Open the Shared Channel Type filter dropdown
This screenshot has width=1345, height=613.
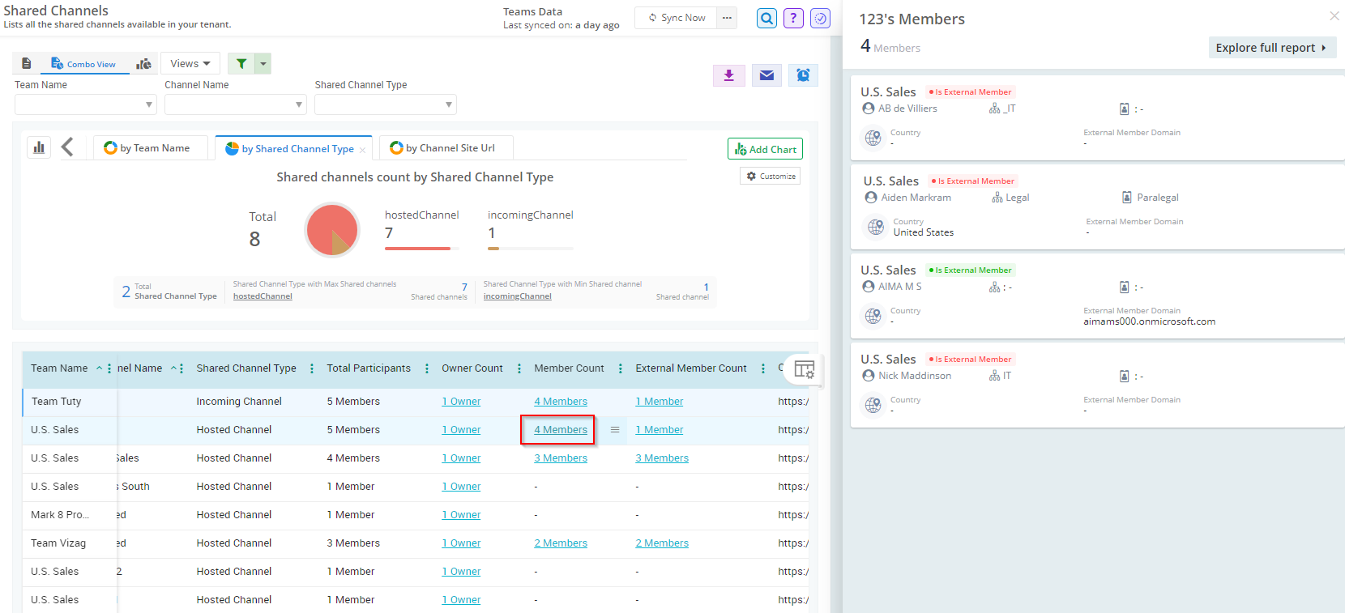click(386, 104)
